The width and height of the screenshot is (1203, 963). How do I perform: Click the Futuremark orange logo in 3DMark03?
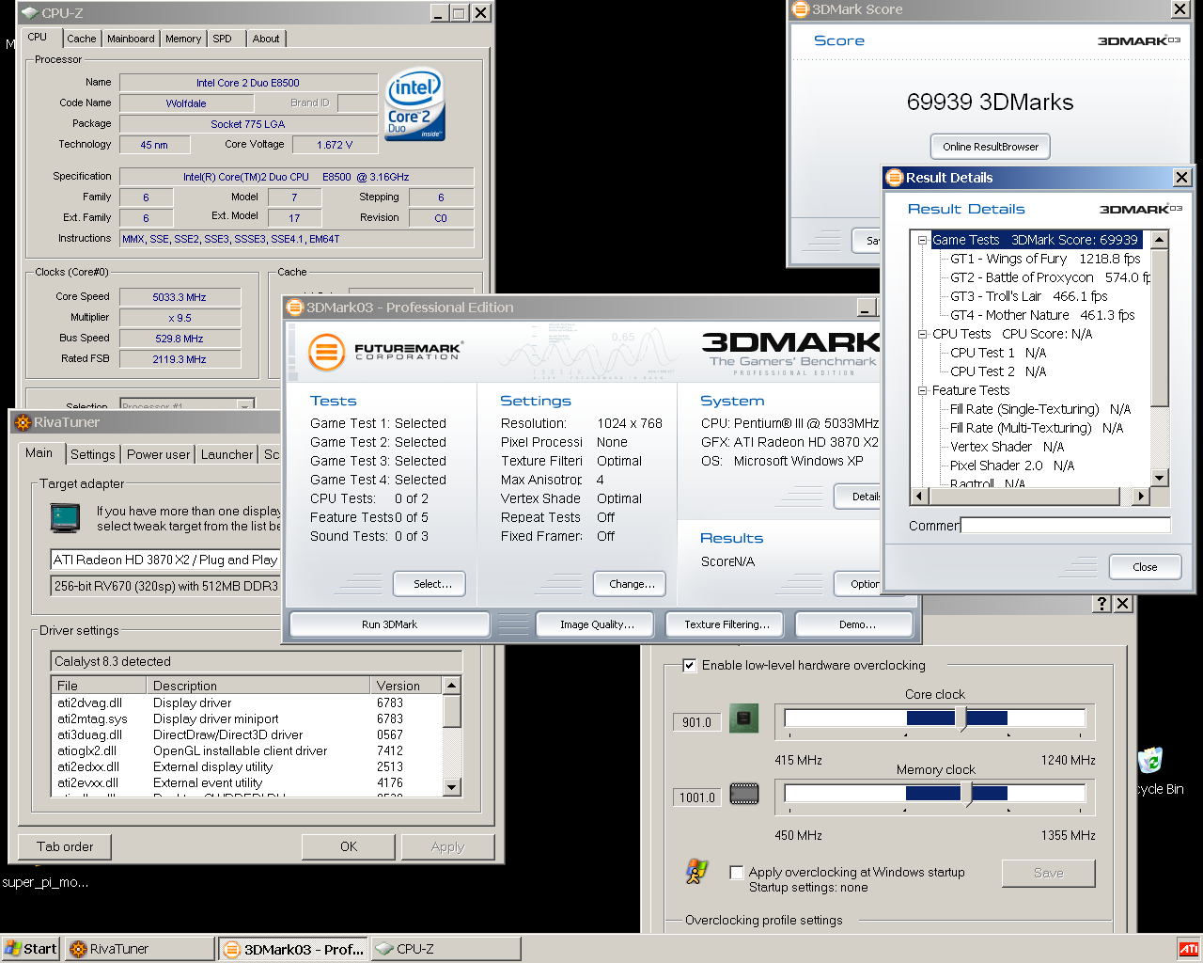327,353
